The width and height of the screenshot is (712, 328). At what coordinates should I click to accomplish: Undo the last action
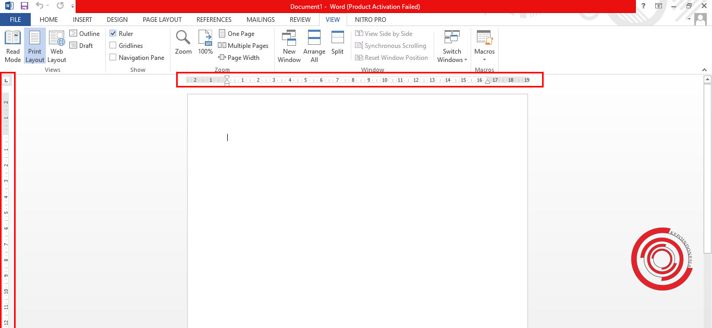[40, 6]
